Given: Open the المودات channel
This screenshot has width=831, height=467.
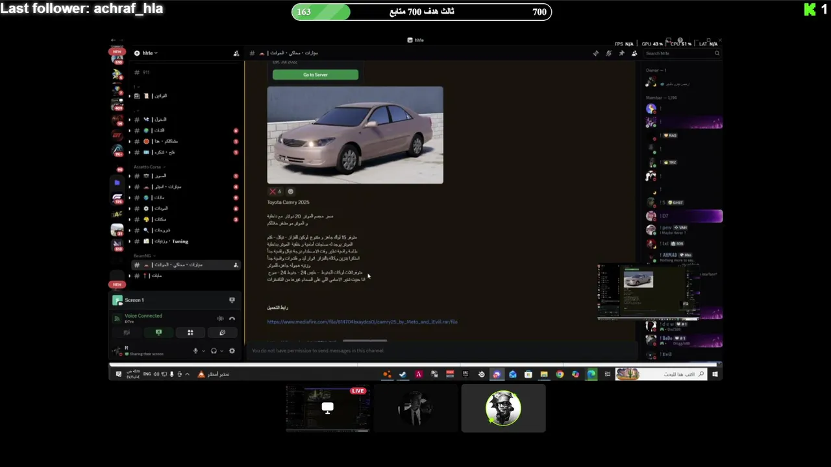Looking at the screenshot, I should coord(185,208).
